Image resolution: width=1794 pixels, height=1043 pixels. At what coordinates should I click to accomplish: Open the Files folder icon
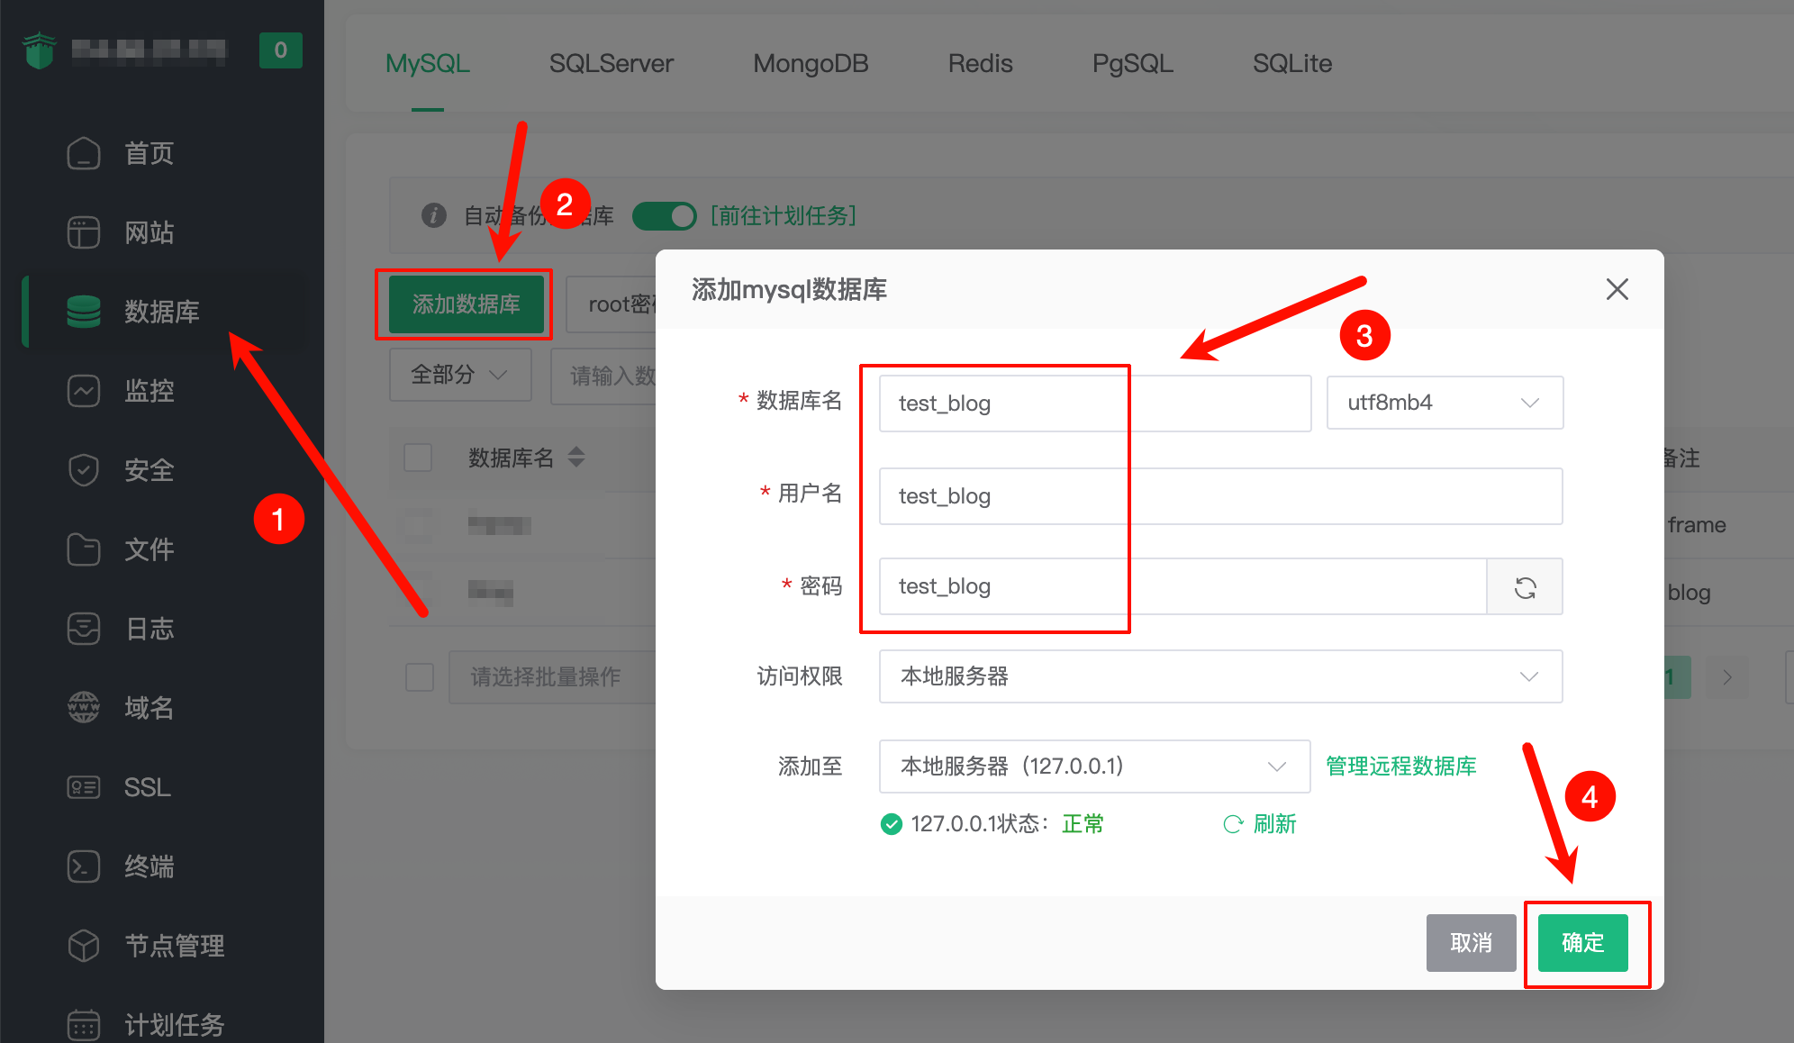coord(84,549)
